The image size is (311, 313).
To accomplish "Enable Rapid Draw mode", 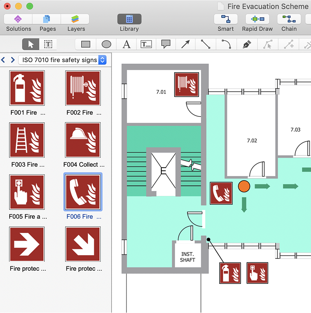I will [x=257, y=19].
